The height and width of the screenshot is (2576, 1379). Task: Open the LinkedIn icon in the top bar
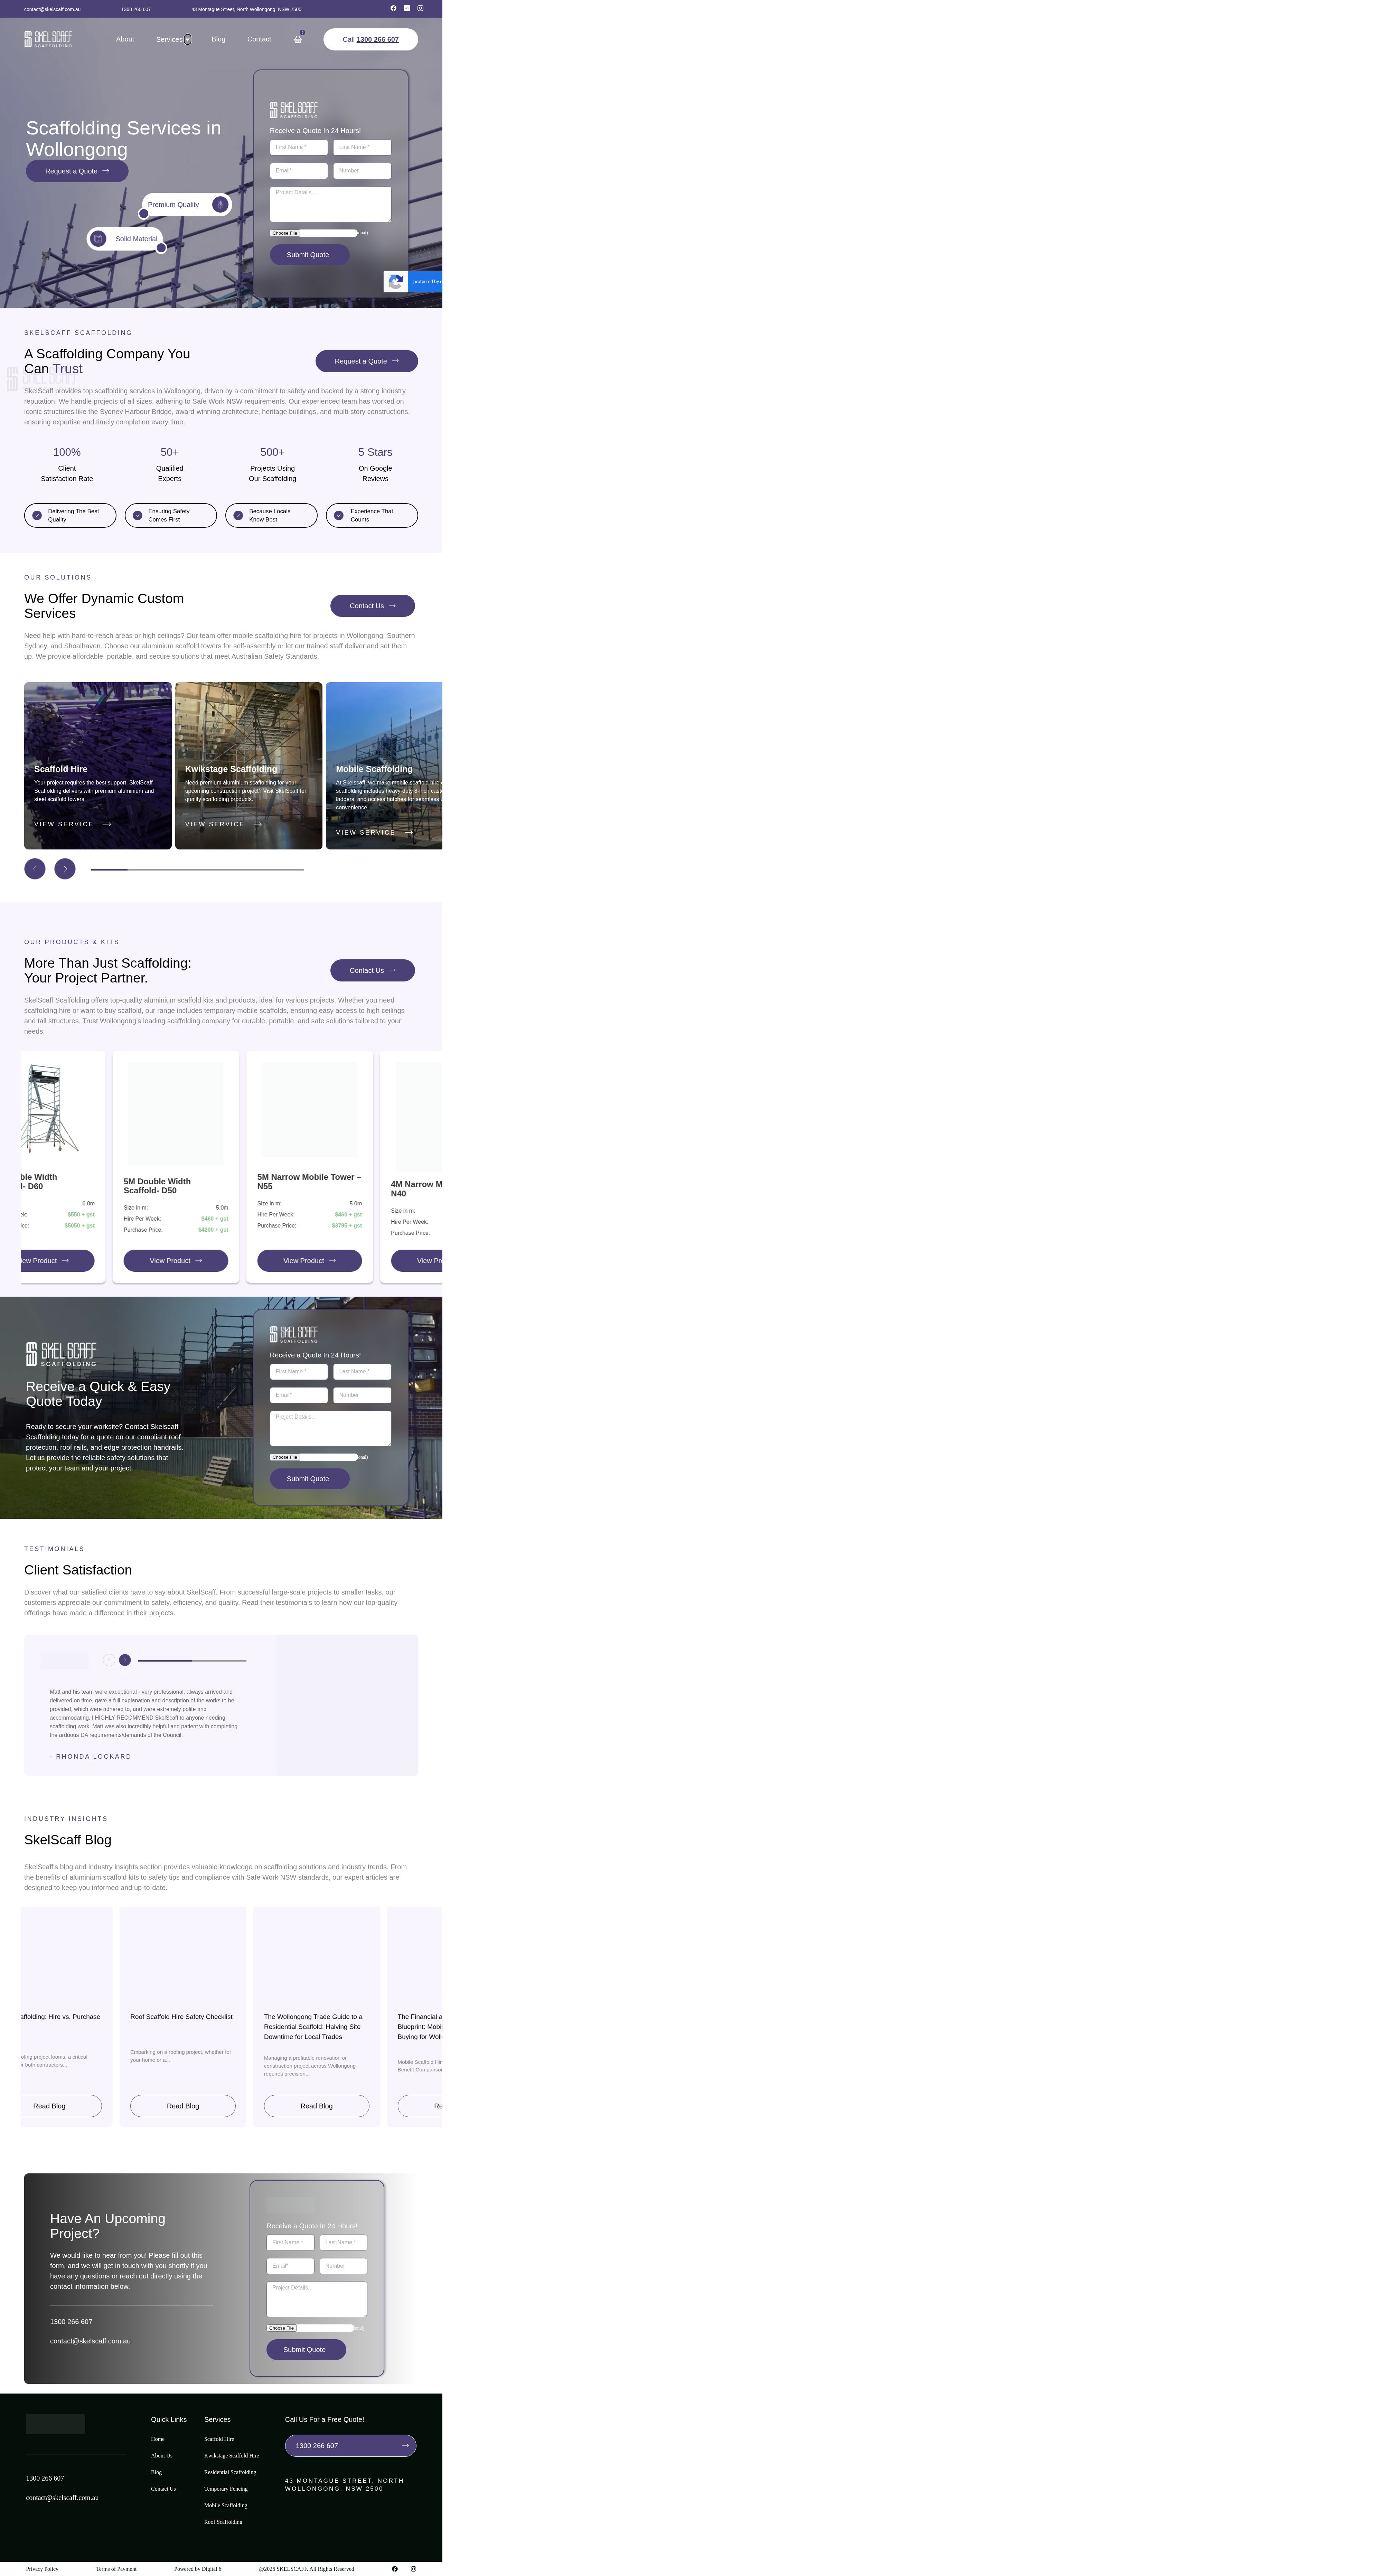[x=407, y=8]
